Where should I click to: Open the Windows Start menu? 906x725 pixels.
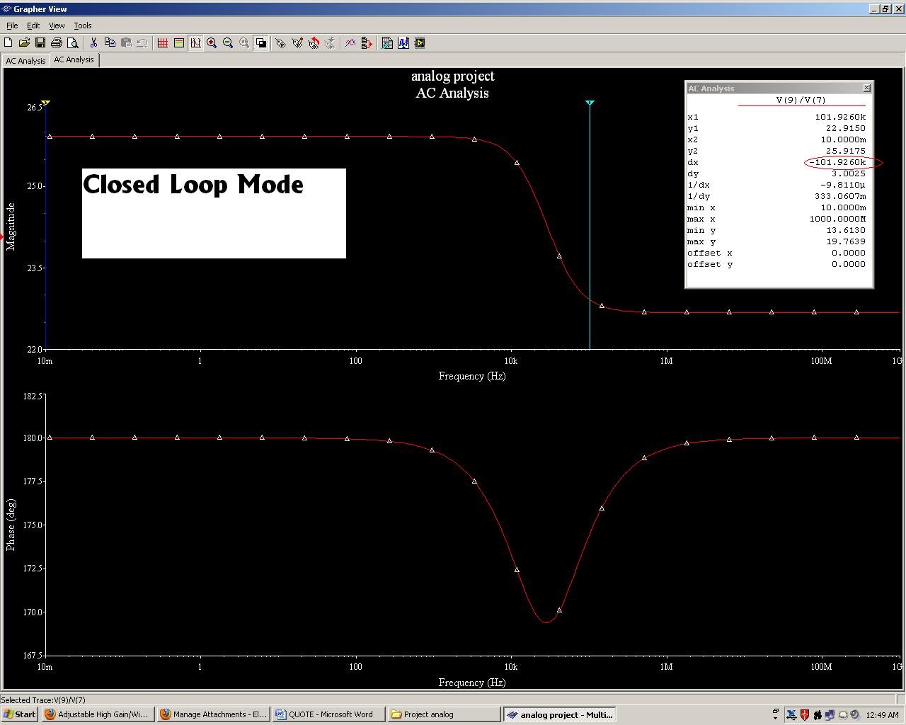pyautogui.click(x=20, y=714)
